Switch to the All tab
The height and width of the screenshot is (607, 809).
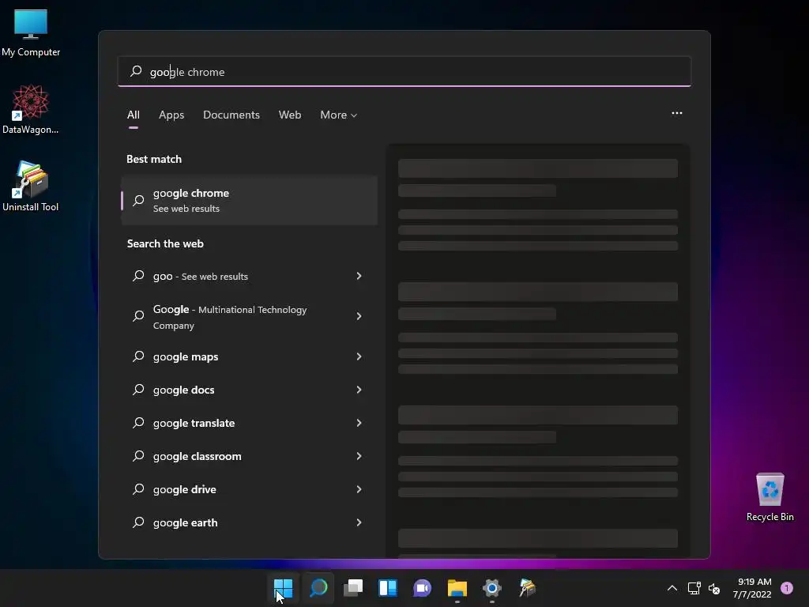pyautogui.click(x=133, y=115)
